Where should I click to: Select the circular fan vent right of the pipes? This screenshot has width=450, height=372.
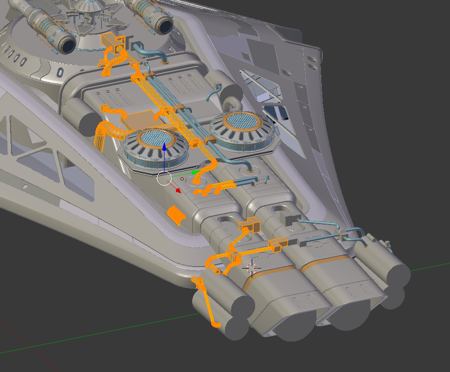click(243, 131)
